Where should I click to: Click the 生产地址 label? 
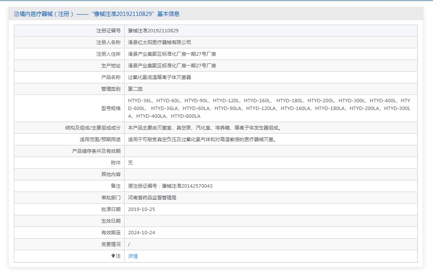111,66
